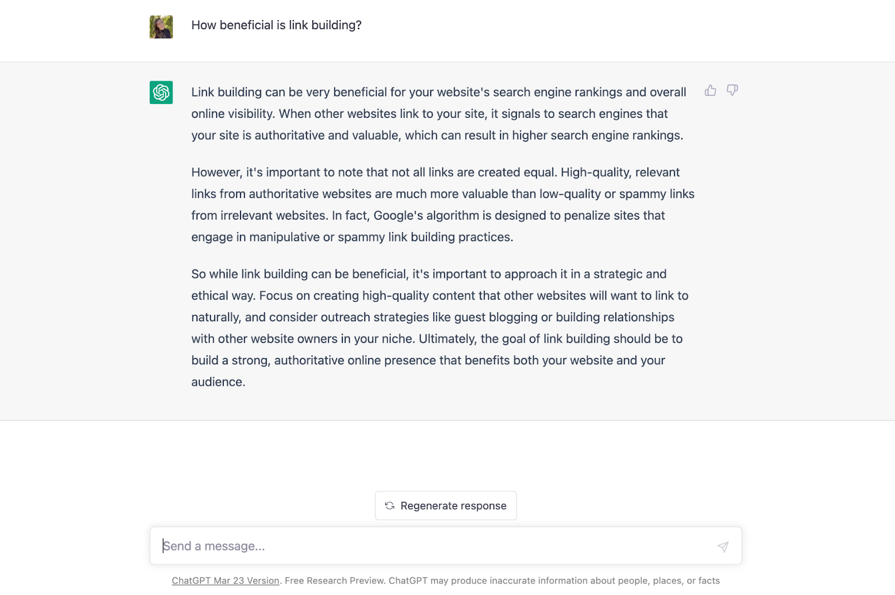Click the final word 'audience.' in the response
This screenshot has width=895, height=595.
click(x=218, y=382)
